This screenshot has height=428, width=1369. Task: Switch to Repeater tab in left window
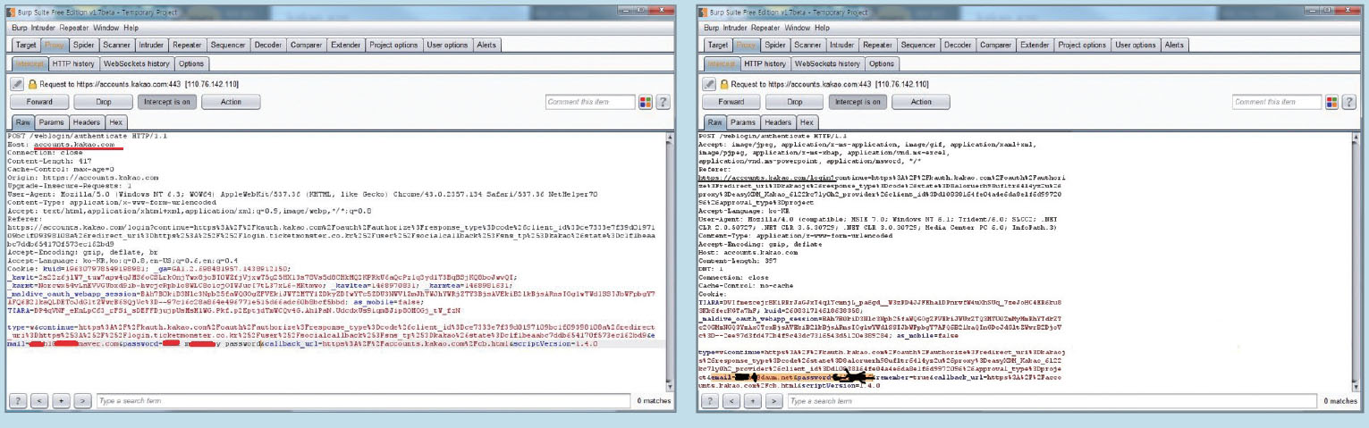pyautogui.click(x=188, y=45)
